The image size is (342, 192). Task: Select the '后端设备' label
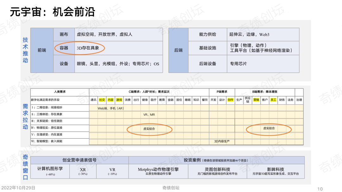coord(207,64)
